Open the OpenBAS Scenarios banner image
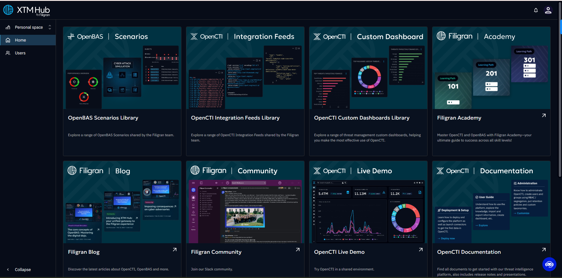This screenshot has height=278, width=562. 122,68
